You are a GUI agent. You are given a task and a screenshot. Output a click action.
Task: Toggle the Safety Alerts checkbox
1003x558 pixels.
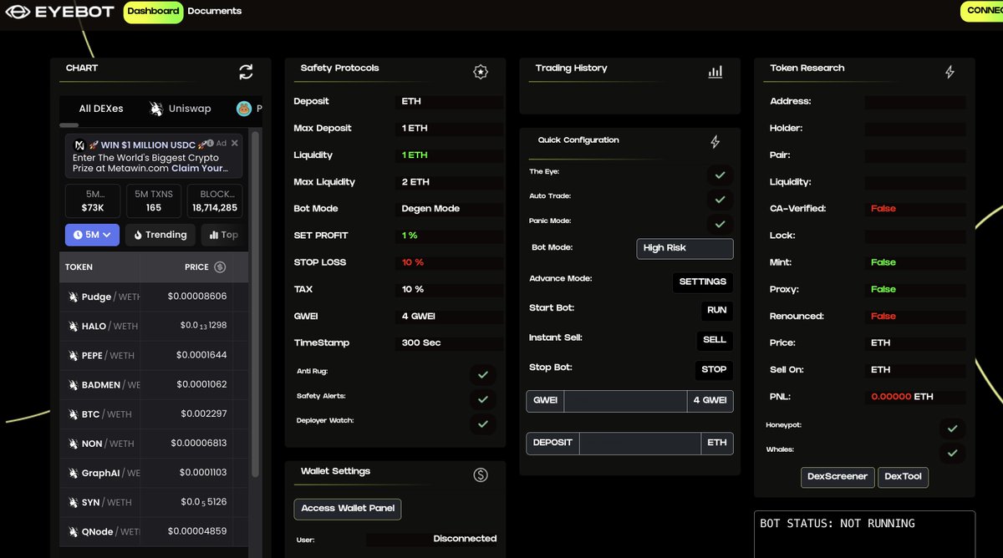[x=482, y=399]
